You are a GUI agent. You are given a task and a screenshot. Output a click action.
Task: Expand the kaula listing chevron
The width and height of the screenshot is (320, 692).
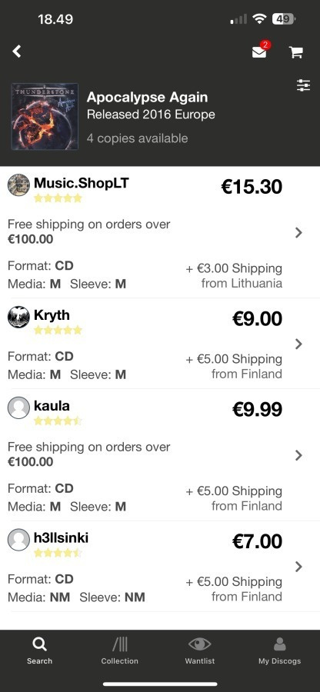pyautogui.click(x=298, y=455)
